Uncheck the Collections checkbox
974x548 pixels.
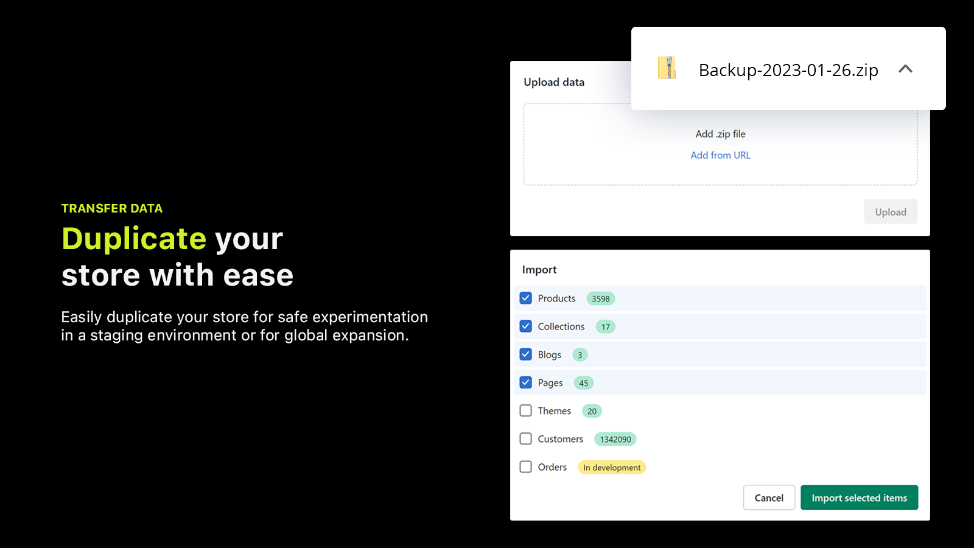point(526,326)
